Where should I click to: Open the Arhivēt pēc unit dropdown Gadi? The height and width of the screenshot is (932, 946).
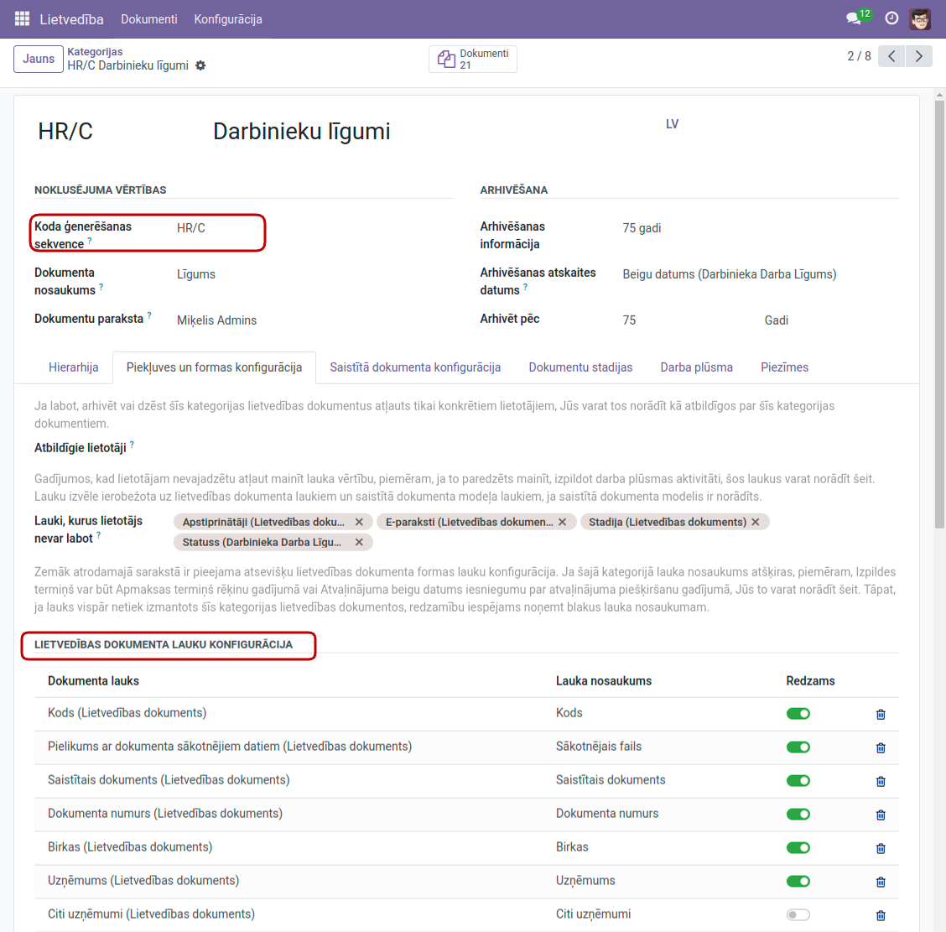pyautogui.click(x=829, y=320)
